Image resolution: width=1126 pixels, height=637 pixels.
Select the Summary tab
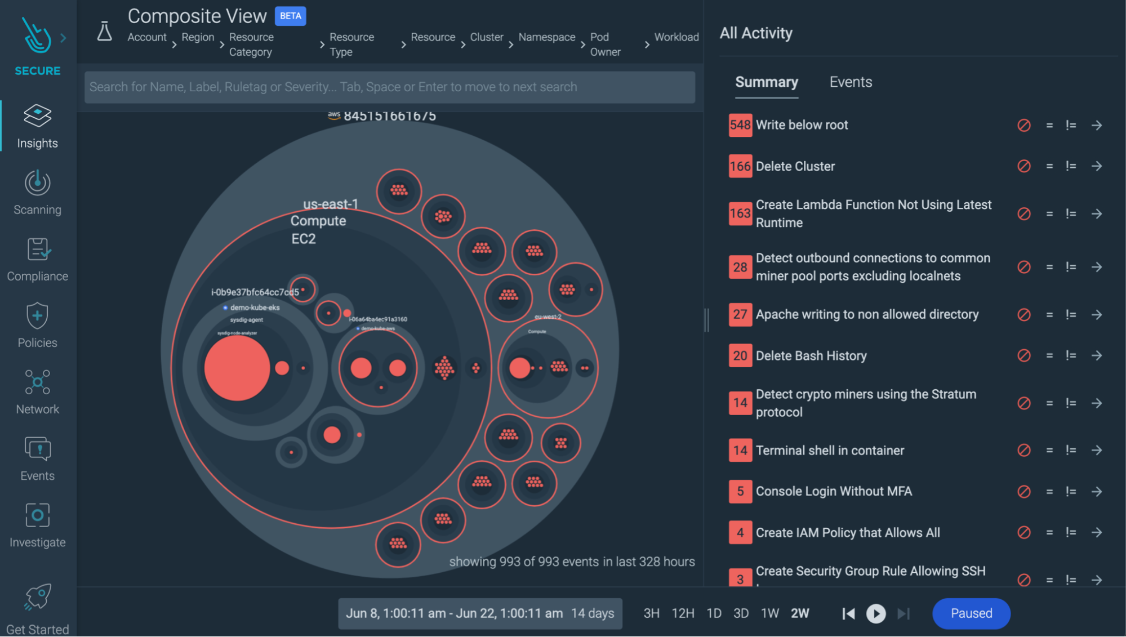[x=766, y=82]
